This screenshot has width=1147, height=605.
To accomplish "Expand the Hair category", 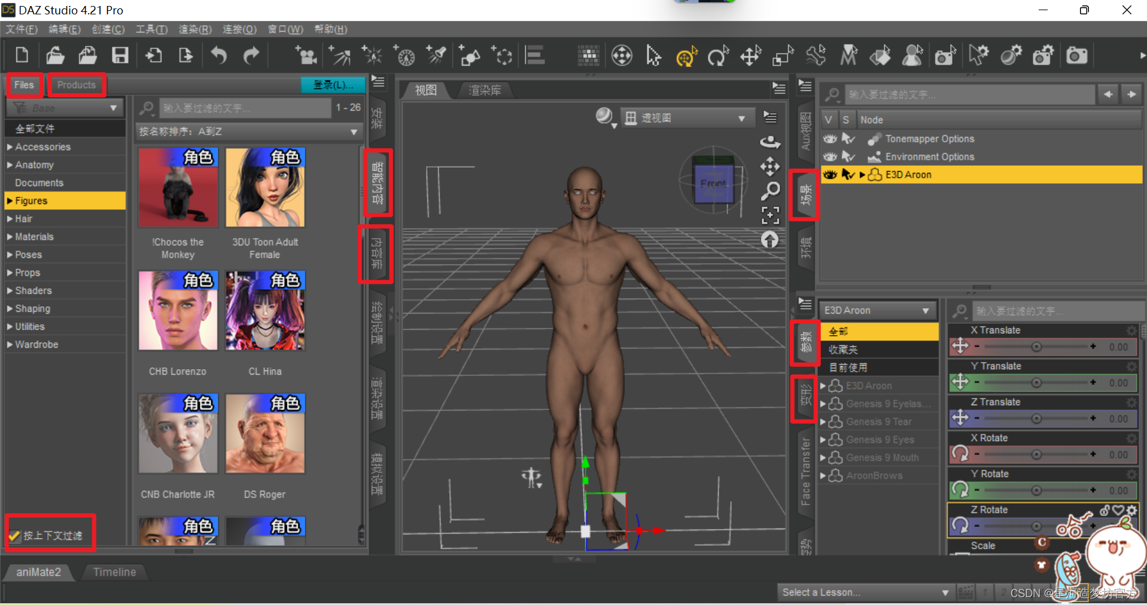I will (x=10, y=219).
